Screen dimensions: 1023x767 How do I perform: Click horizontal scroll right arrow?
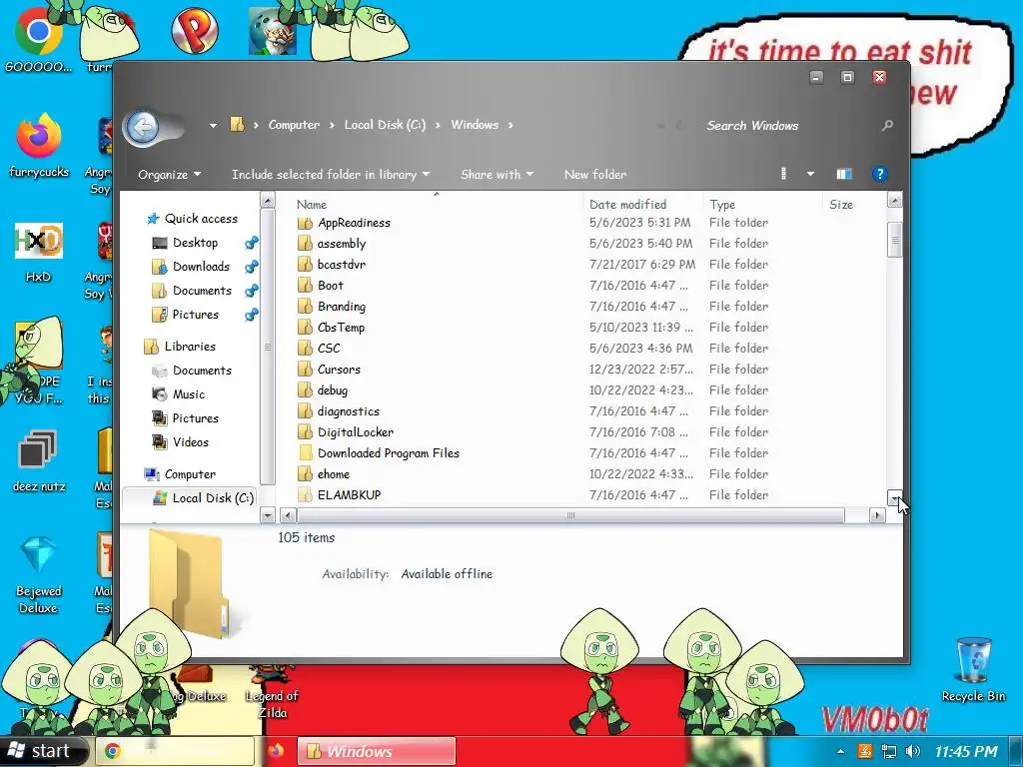click(877, 515)
